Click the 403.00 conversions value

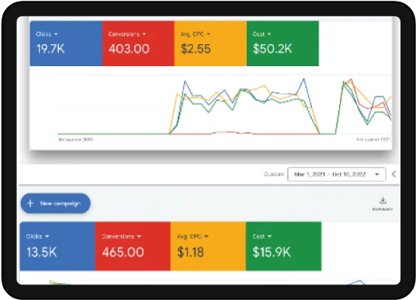[x=129, y=49]
